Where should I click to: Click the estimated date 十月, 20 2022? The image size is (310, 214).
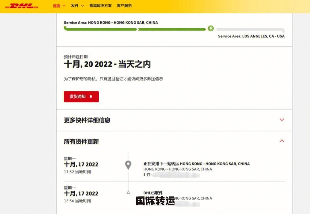point(88,64)
